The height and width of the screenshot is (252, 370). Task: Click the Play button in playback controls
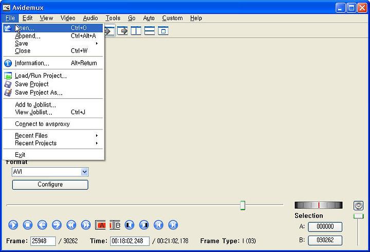tap(13, 225)
